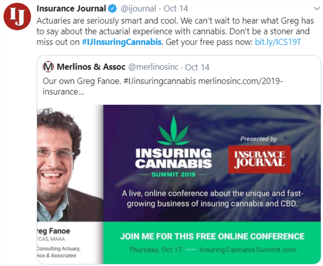Open the main tweet's Oct 14 timestamp
Viewport: 323px width, 266px height.
point(176,9)
